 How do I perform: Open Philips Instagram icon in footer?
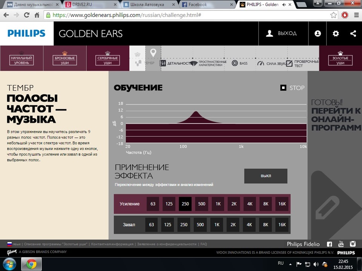tap(353, 244)
